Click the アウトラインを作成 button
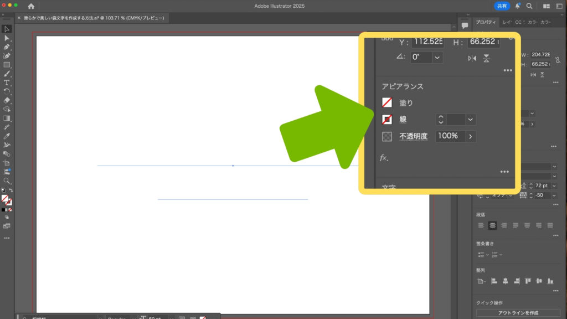 [x=518, y=313]
